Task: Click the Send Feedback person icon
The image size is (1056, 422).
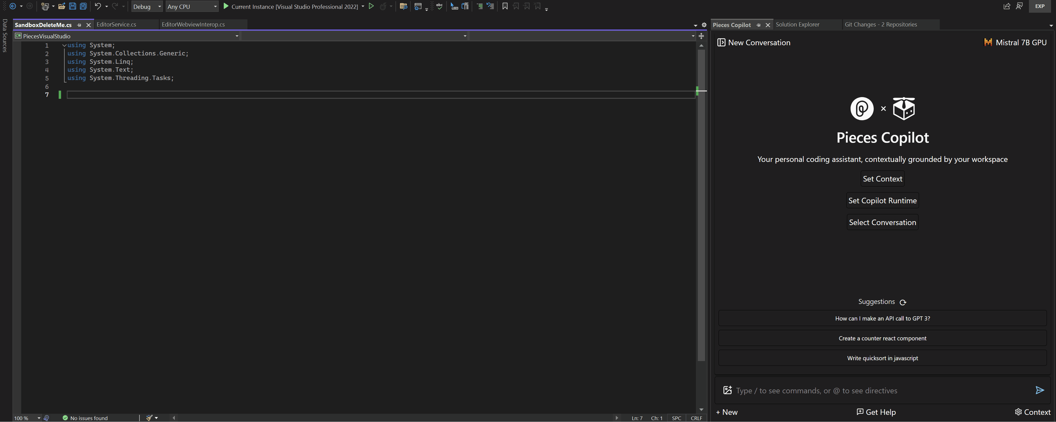Action: [x=1019, y=6]
